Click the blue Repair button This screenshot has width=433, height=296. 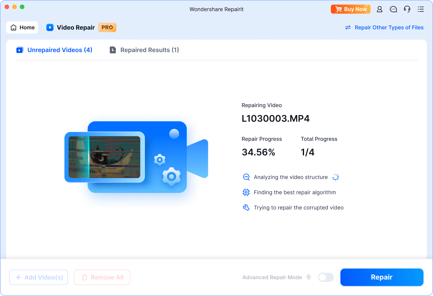pyautogui.click(x=382, y=277)
